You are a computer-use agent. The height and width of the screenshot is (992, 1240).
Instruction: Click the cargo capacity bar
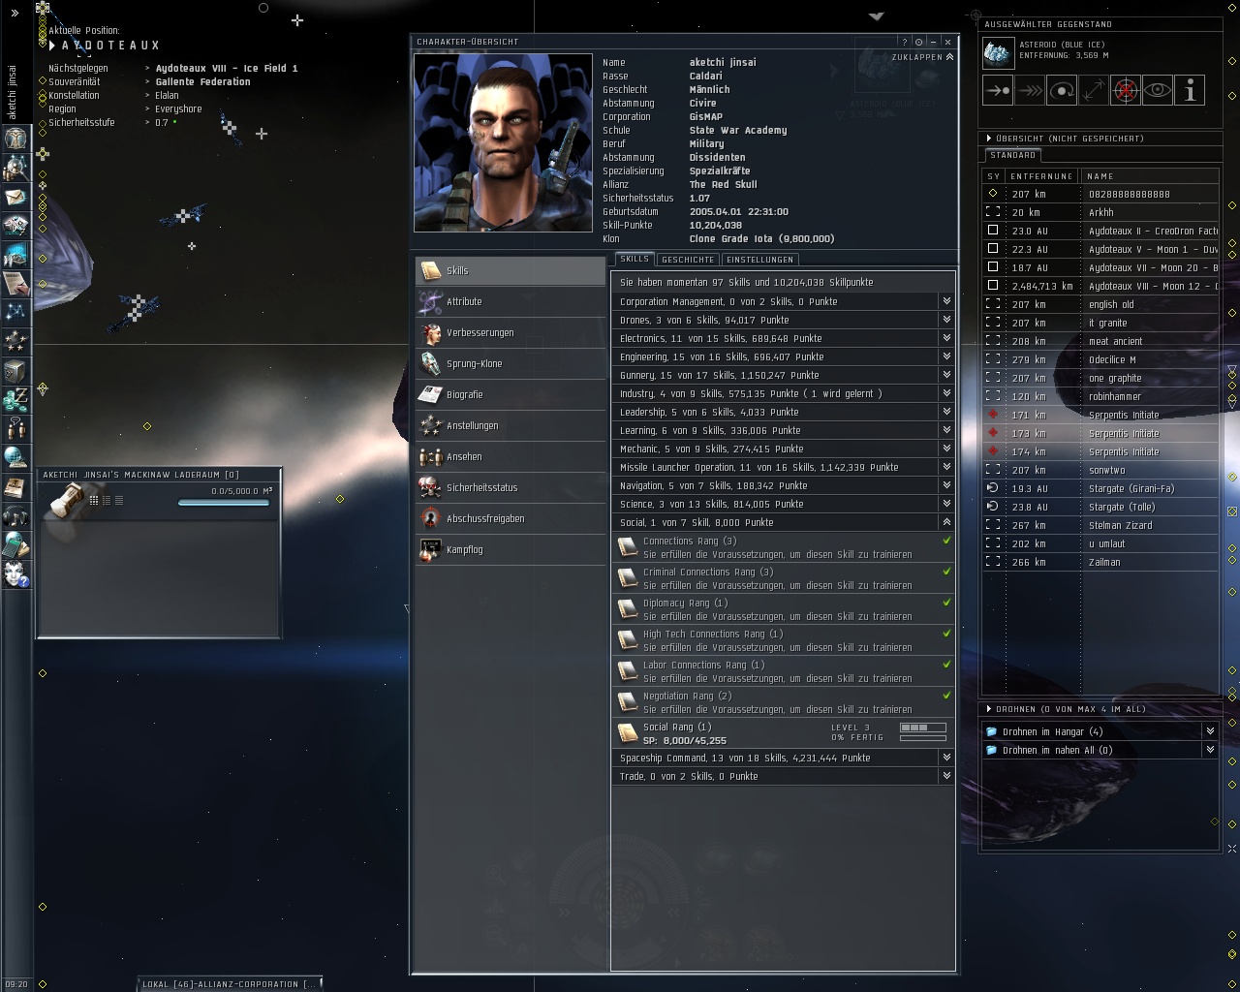[224, 503]
